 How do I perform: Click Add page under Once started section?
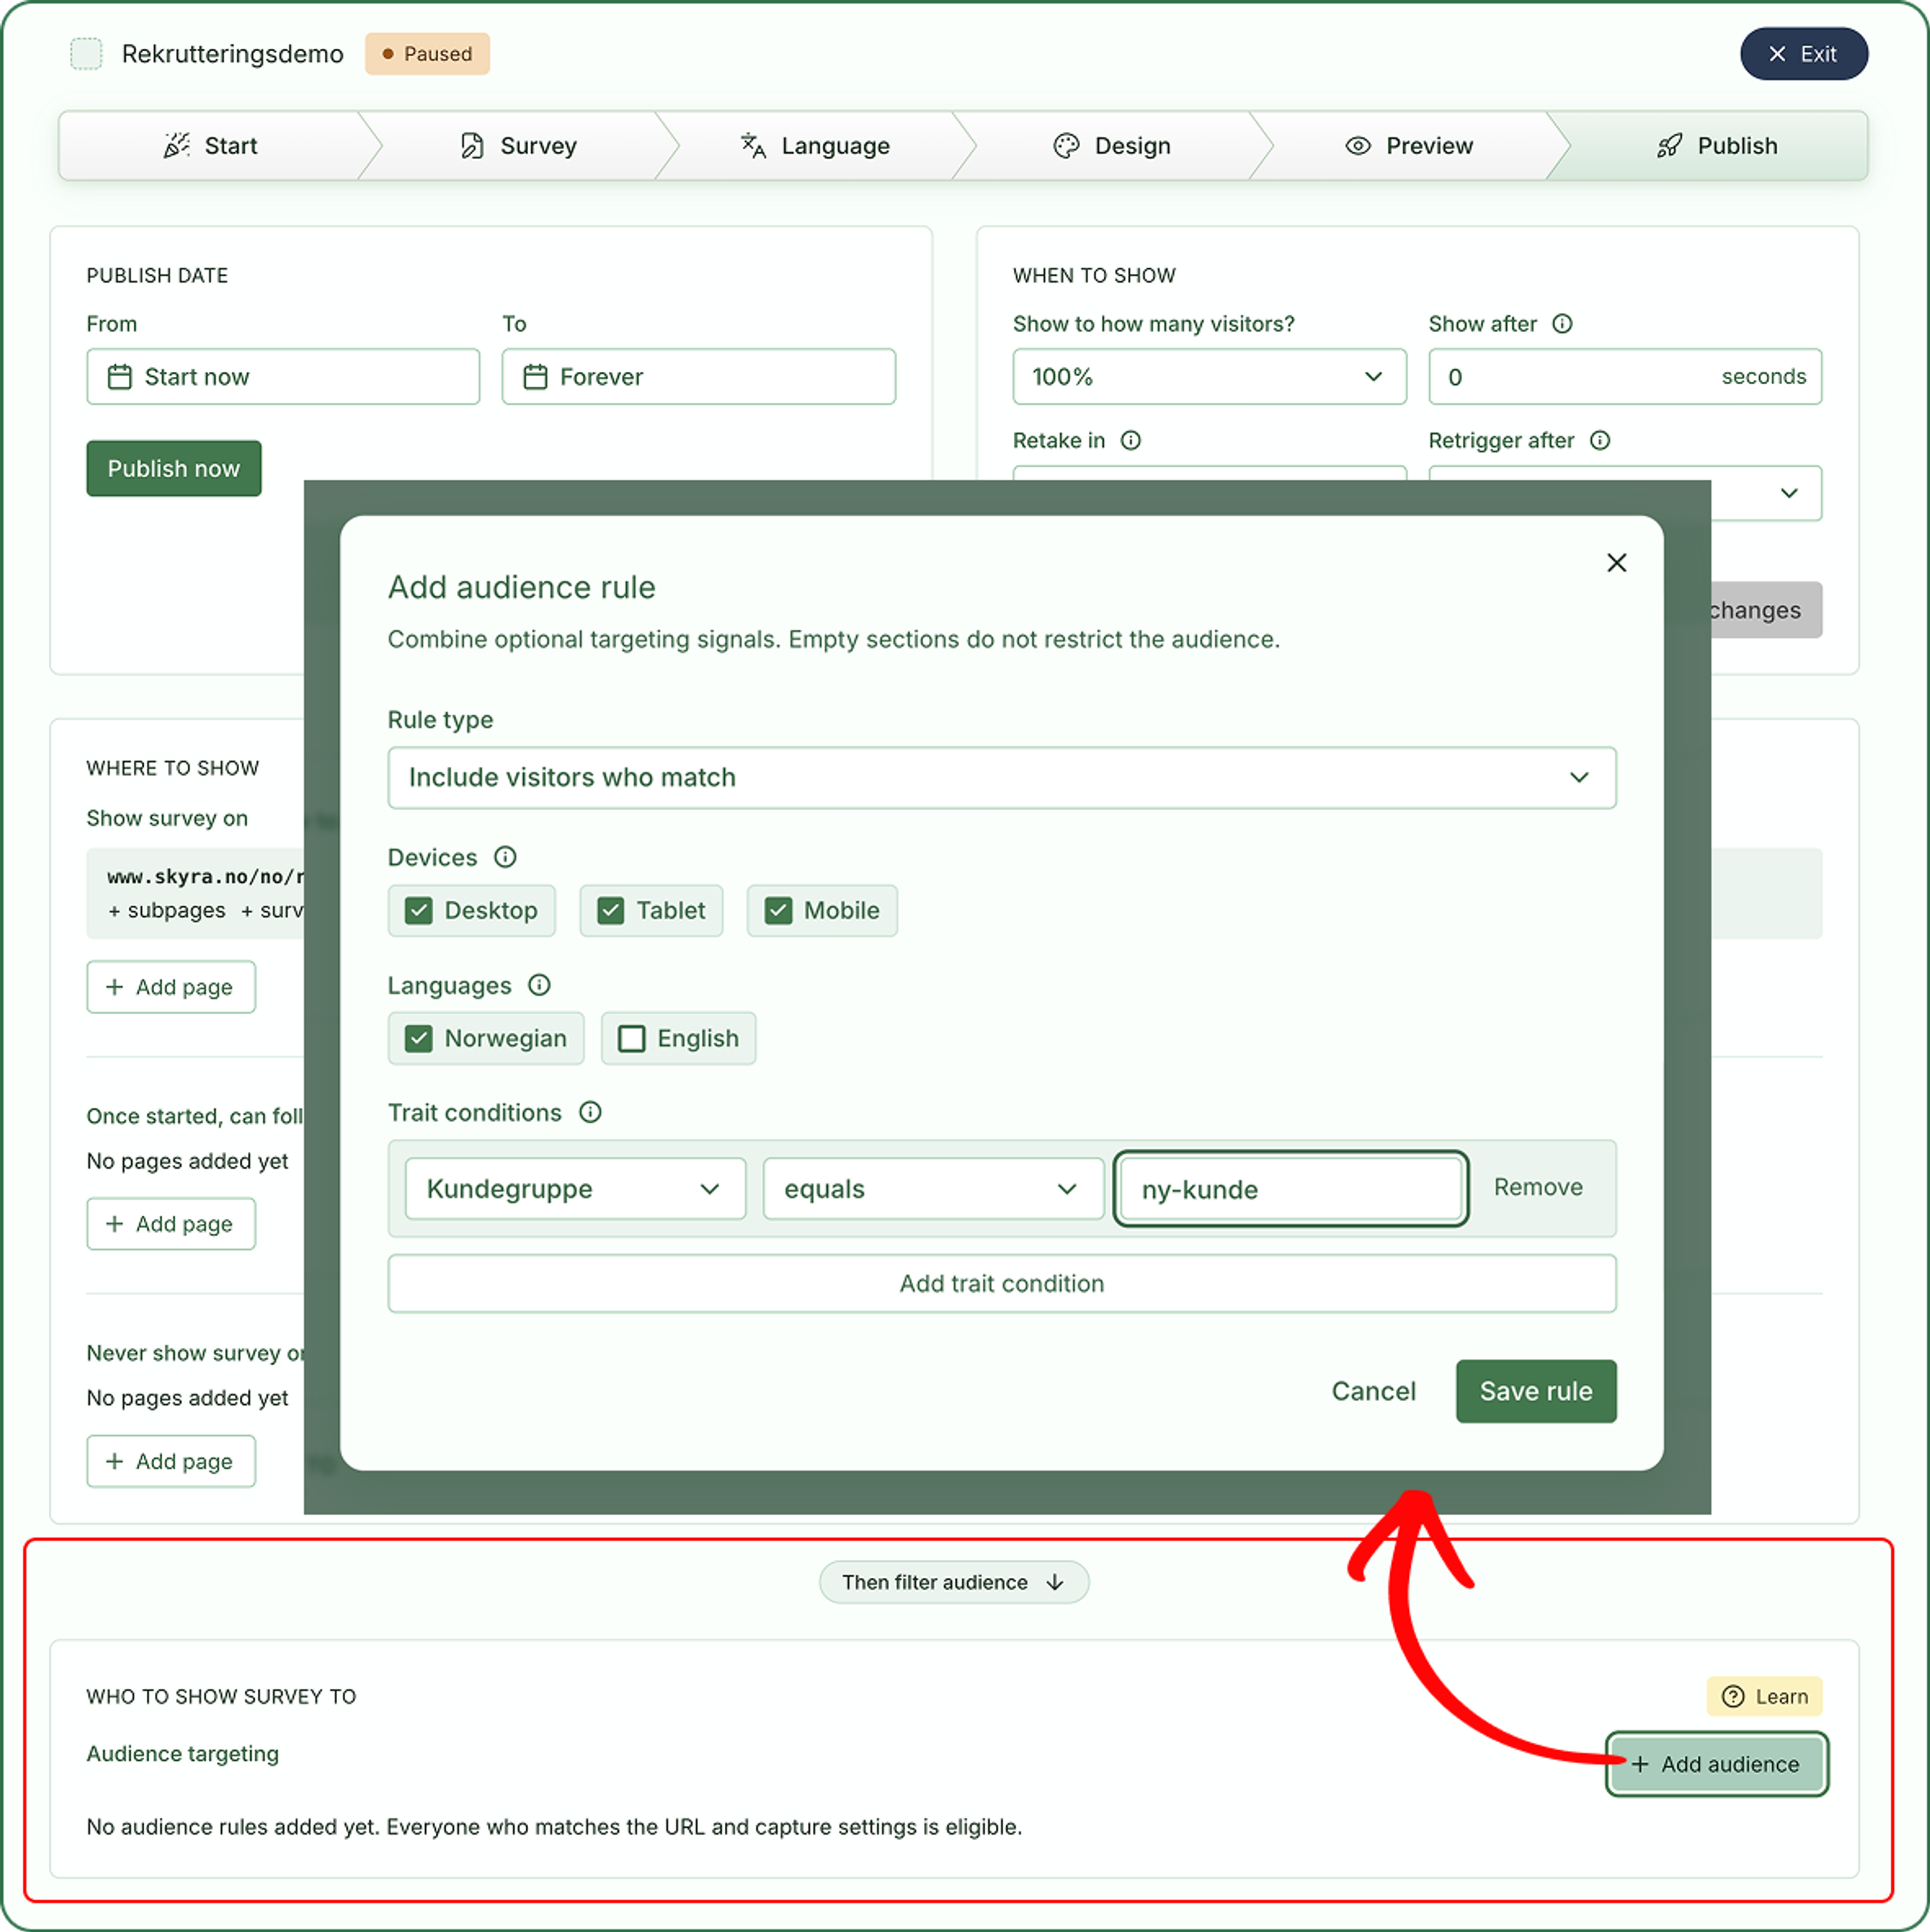tap(171, 1224)
